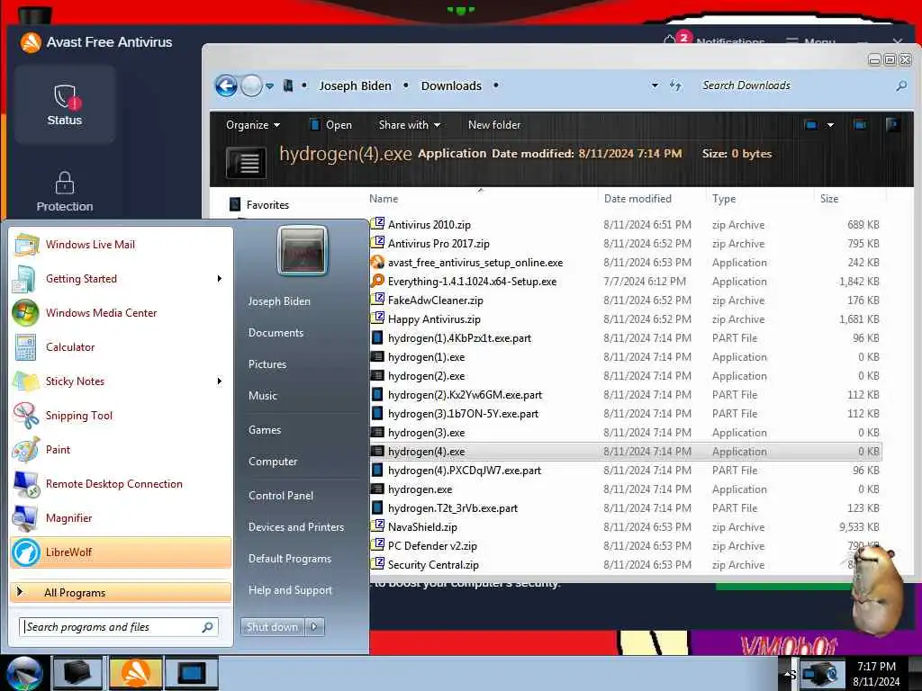Screen dimensions: 922x691
Task: Click the Explorer back arrow button
Action: [x=226, y=85]
